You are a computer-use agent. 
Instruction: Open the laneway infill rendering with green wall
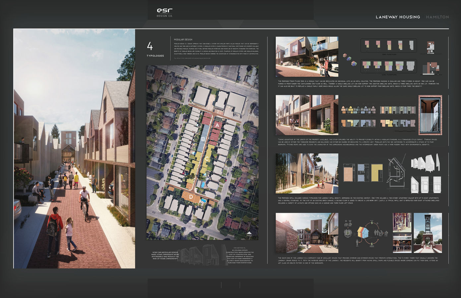tap(307, 173)
